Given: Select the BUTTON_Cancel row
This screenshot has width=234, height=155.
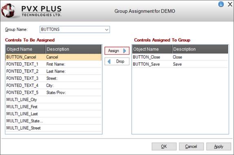Looking at the screenshot, I should (53, 57).
